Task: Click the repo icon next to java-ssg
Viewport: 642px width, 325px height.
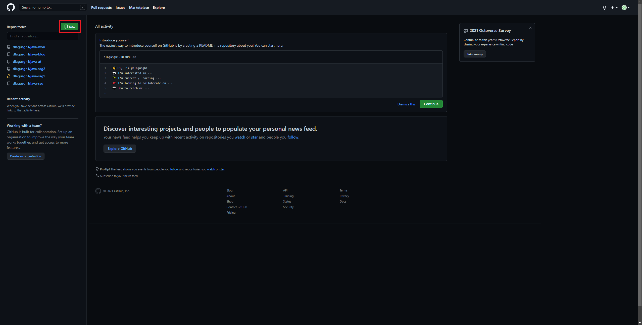Action: coord(9,83)
